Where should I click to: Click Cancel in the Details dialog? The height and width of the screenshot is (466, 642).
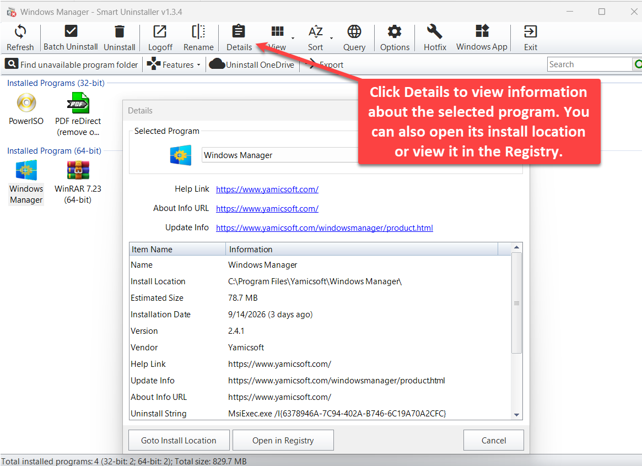pyautogui.click(x=493, y=440)
